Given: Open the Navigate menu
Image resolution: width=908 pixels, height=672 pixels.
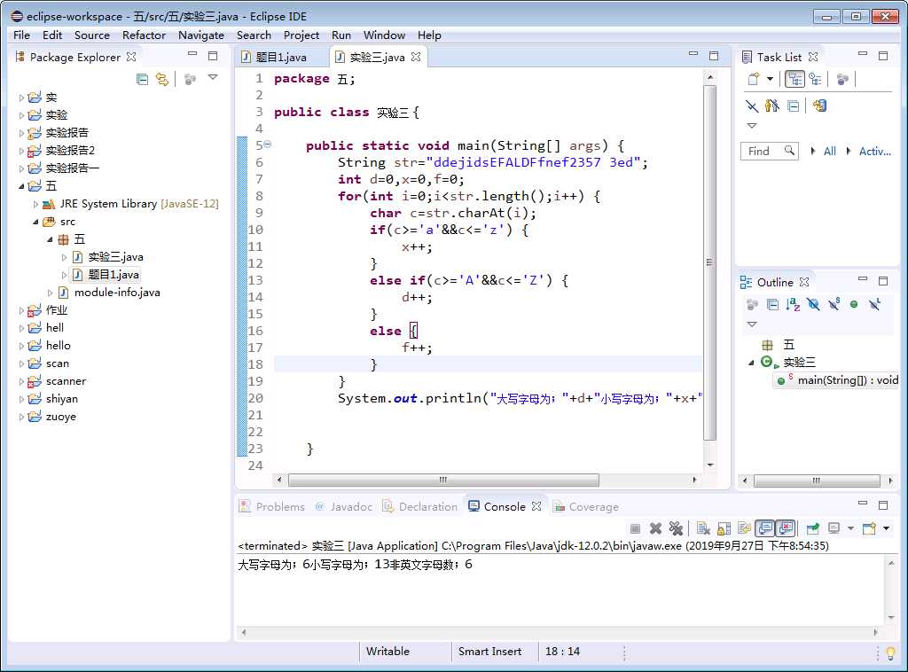Looking at the screenshot, I should (201, 35).
